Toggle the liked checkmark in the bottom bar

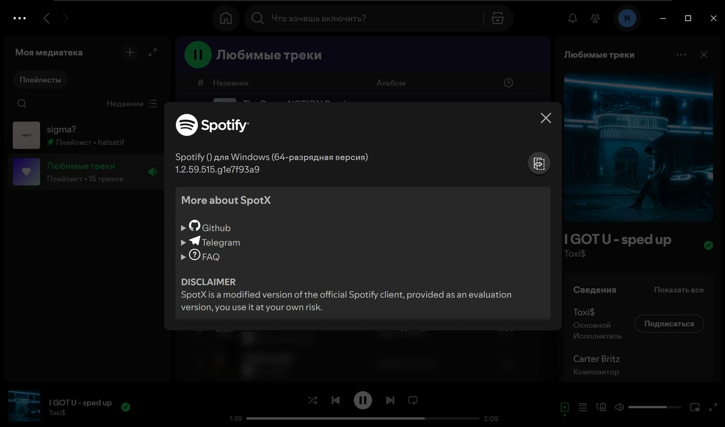click(x=126, y=407)
